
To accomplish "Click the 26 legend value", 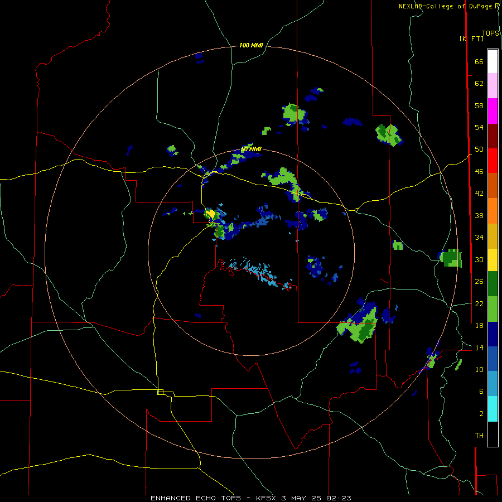I will point(479,282).
